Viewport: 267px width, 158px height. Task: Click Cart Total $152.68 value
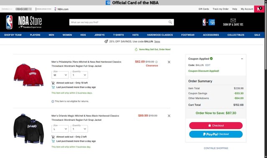(x=239, y=105)
